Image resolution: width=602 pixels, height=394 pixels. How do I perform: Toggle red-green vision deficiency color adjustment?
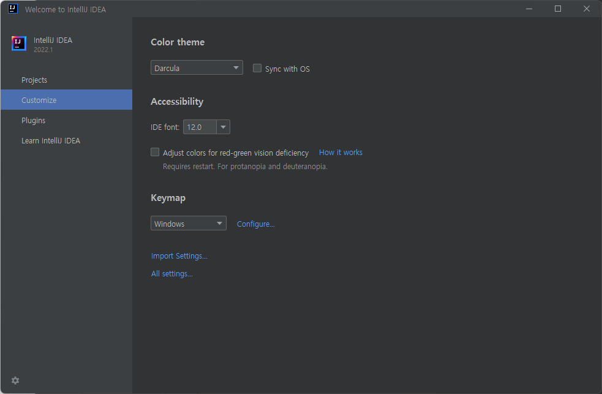click(x=155, y=152)
